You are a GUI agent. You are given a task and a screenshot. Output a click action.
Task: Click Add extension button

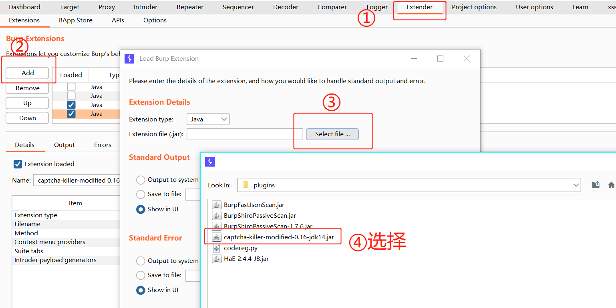pyautogui.click(x=28, y=73)
